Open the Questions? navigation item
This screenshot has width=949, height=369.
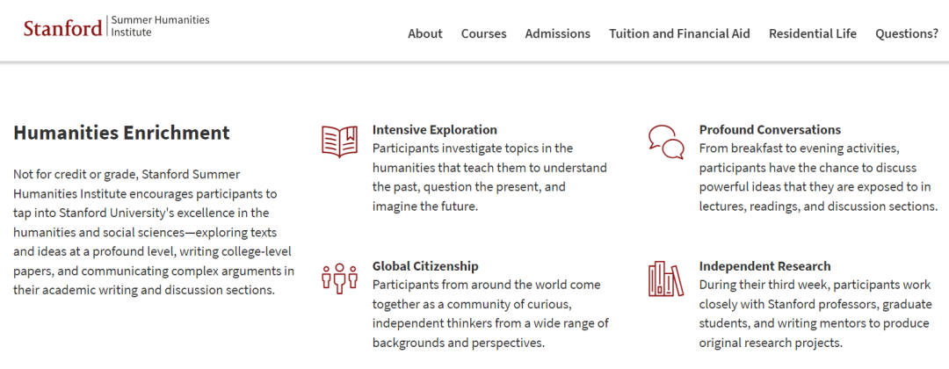click(907, 34)
